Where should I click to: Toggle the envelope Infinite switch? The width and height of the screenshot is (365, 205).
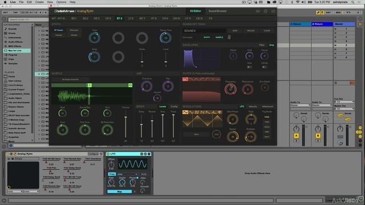point(265,67)
